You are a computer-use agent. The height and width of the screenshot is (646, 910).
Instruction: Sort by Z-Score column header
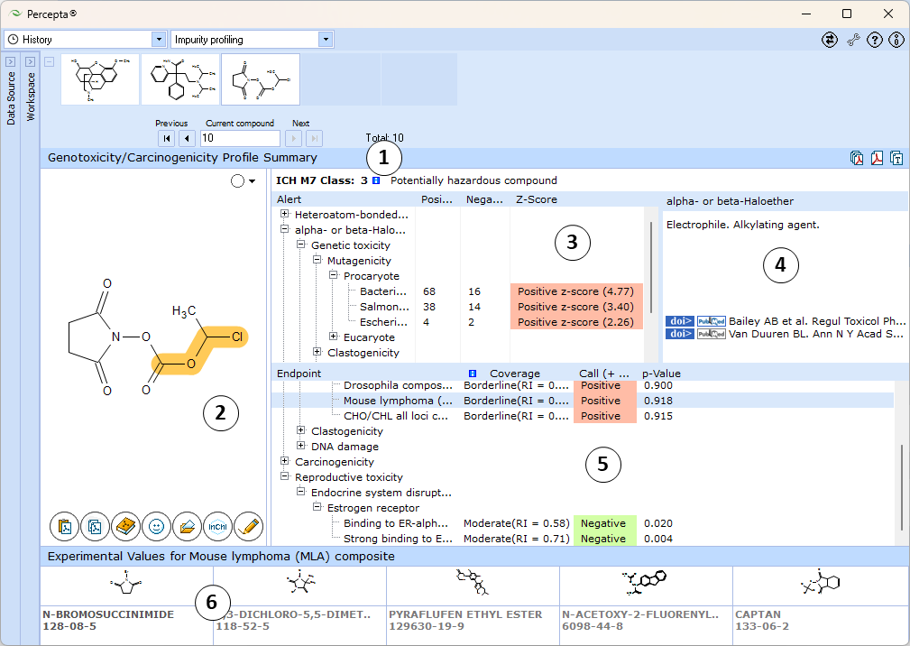click(537, 199)
